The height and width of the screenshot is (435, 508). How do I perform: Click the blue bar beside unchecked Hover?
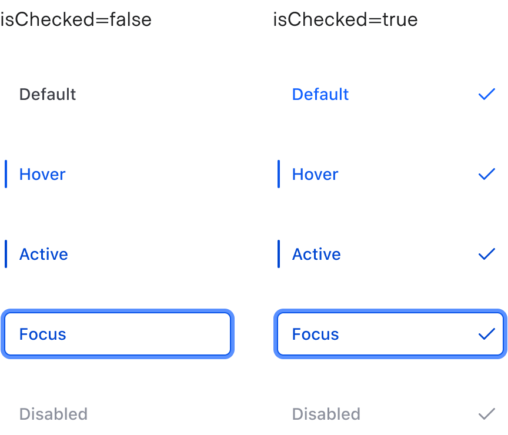click(x=6, y=174)
